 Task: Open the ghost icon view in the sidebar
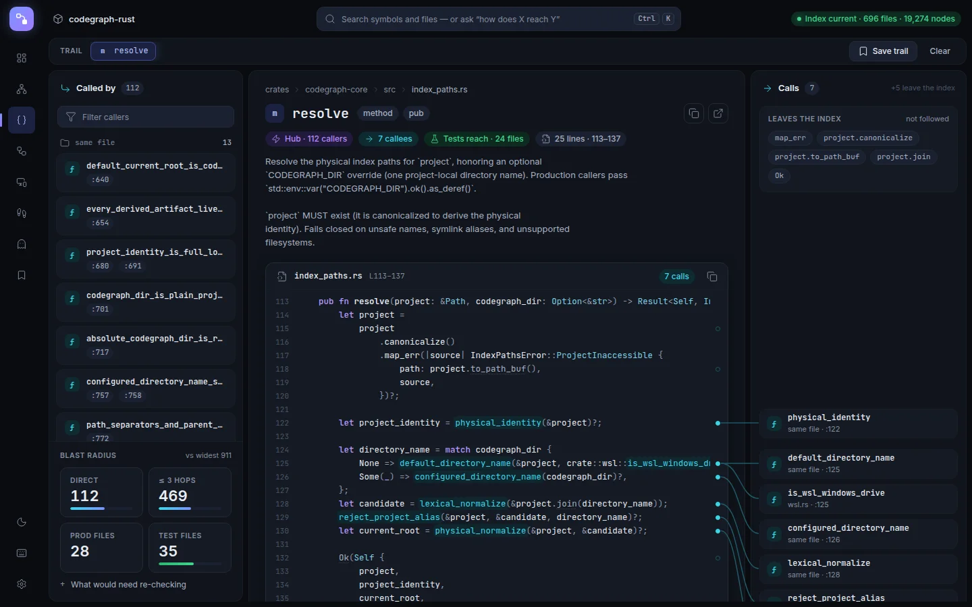pyautogui.click(x=22, y=244)
